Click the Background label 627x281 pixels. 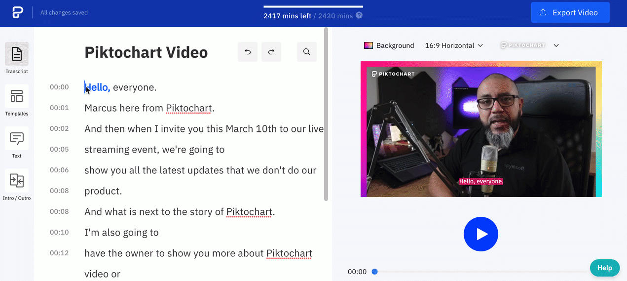pos(395,45)
